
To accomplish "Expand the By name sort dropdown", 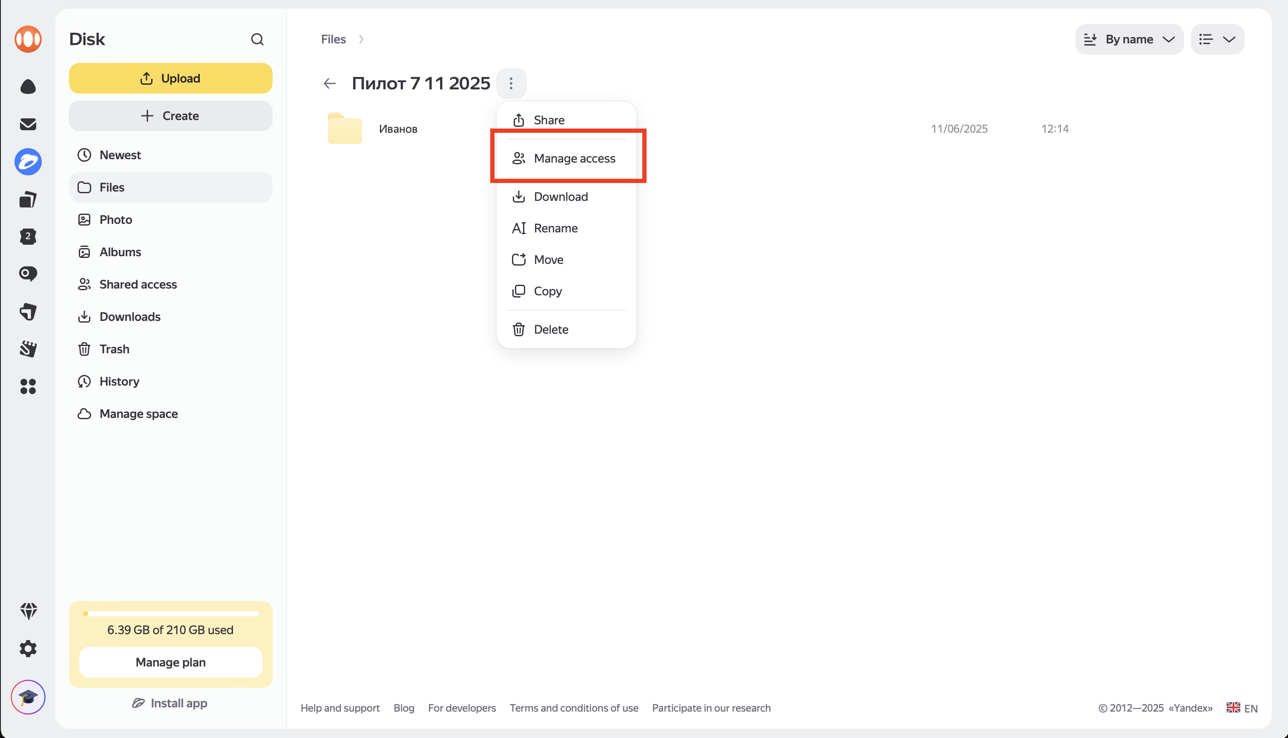I will click(x=1129, y=39).
